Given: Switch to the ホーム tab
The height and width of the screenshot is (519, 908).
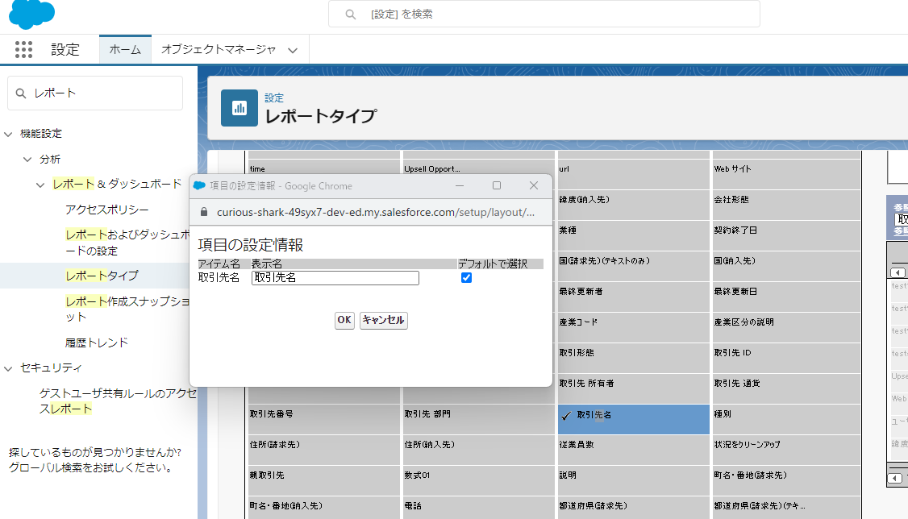Looking at the screenshot, I should point(125,50).
